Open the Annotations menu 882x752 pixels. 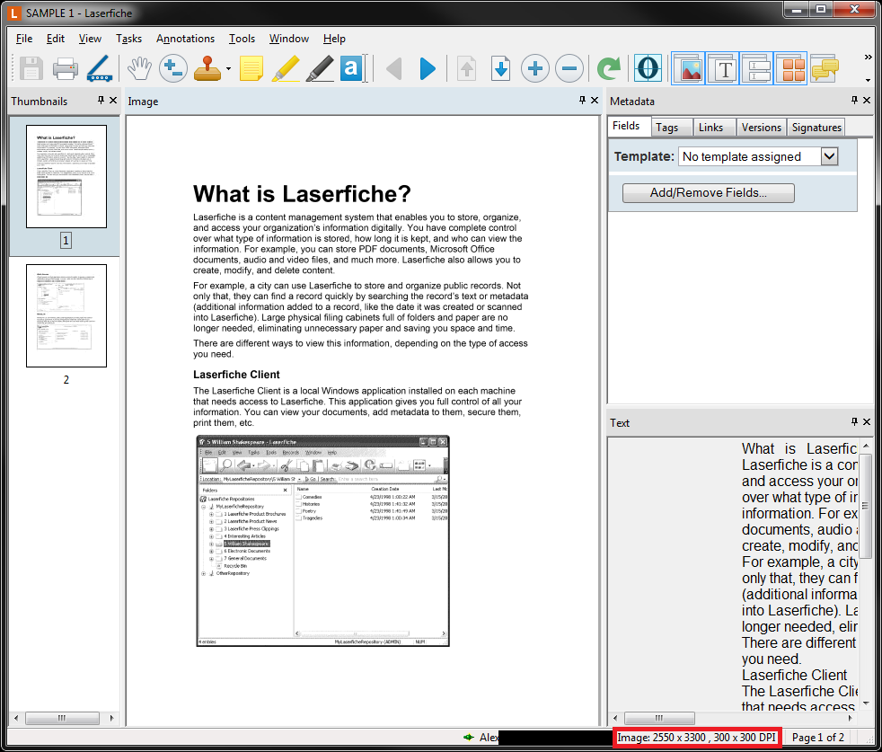[x=186, y=39]
